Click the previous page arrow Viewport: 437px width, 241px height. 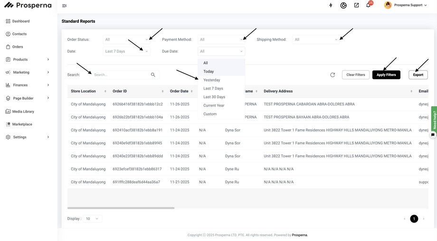pyautogui.click(x=405, y=219)
